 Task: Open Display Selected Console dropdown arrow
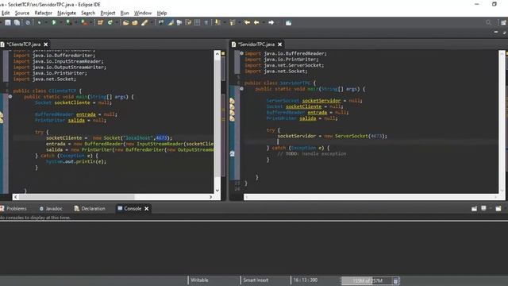pyautogui.click(x=490, y=208)
